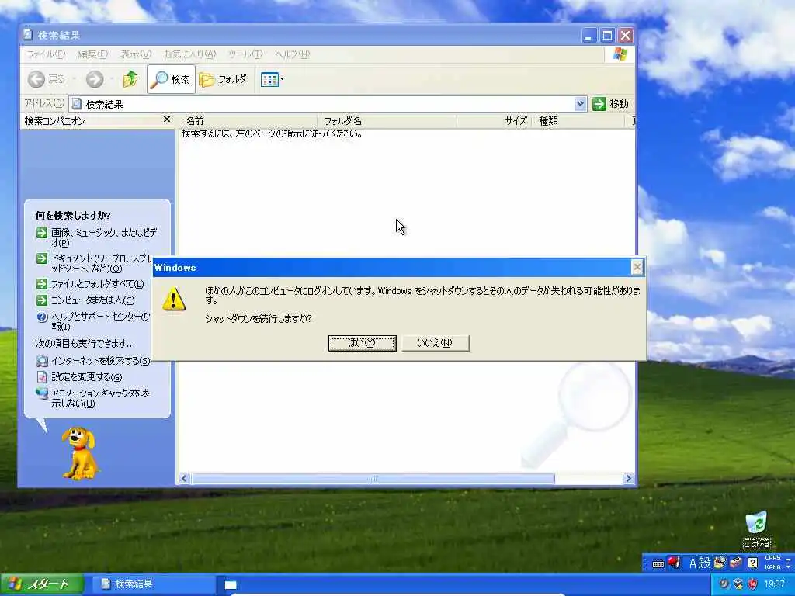Click 設定を変更する(G) link
Screen dimensions: 795x596
pos(79,377)
